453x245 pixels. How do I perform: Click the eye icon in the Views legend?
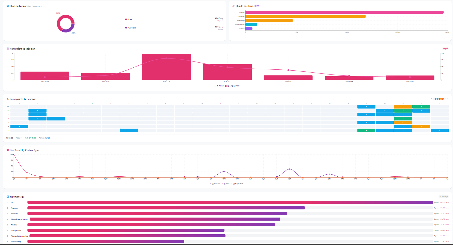pos(218,86)
